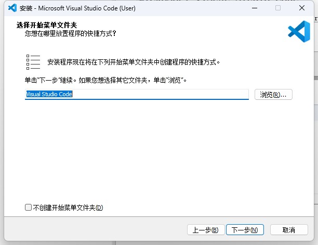Image resolution: width=318 pixels, height=245 pixels.
Task: Click the VS Code icon in title bar
Action: pos(12,8)
